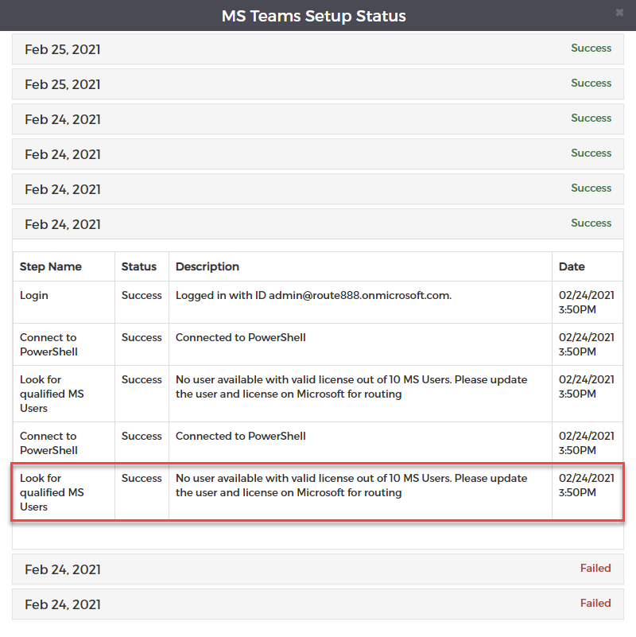
Task: Expand the last Failed Feb 24, 2021 entry
Action: point(317,604)
